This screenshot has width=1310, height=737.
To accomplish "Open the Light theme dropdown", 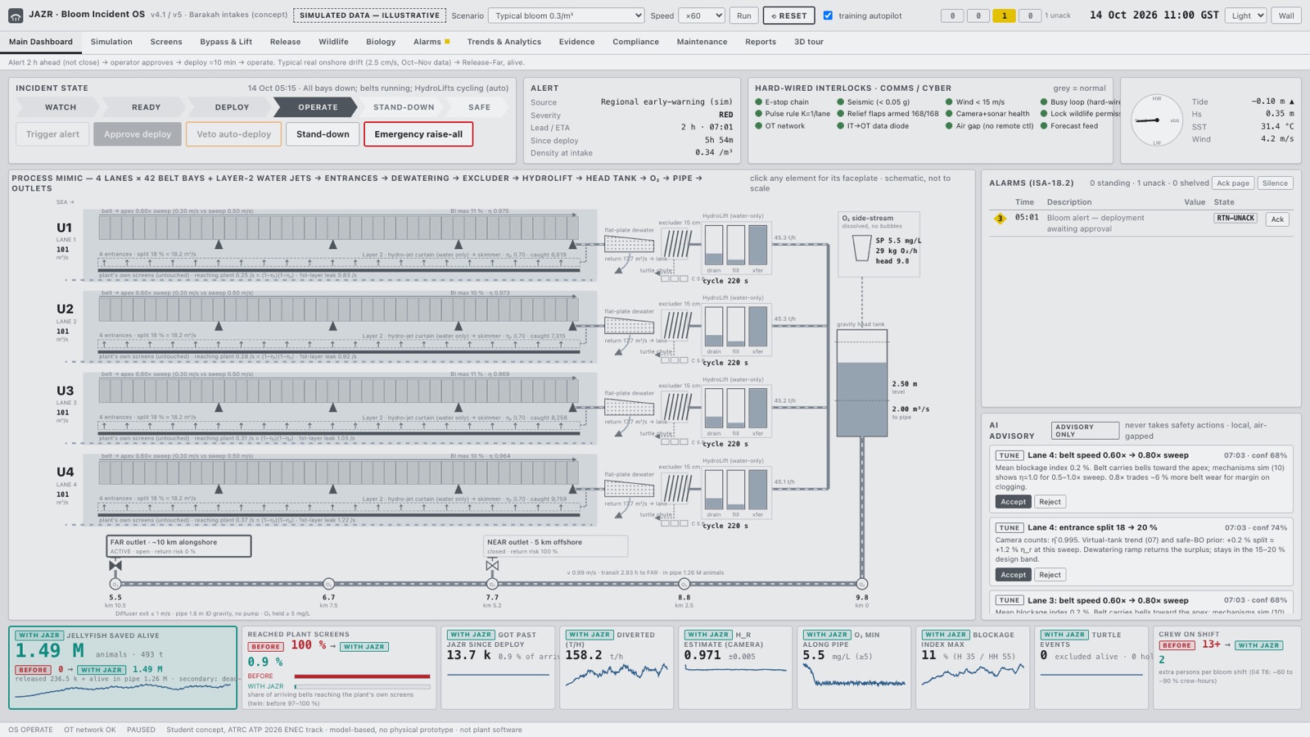I will click(1245, 16).
